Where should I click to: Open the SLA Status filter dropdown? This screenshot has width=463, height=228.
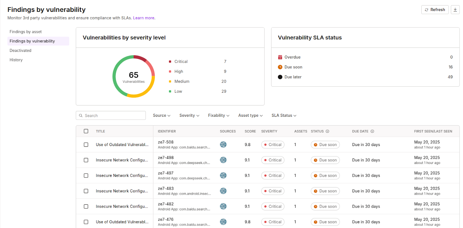[x=284, y=115]
